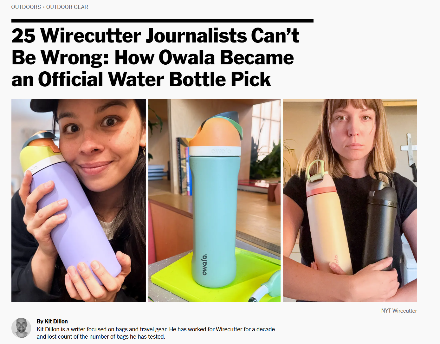Click the author bio paragraph text
Viewport: 440px width, 344px height.
click(156, 333)
